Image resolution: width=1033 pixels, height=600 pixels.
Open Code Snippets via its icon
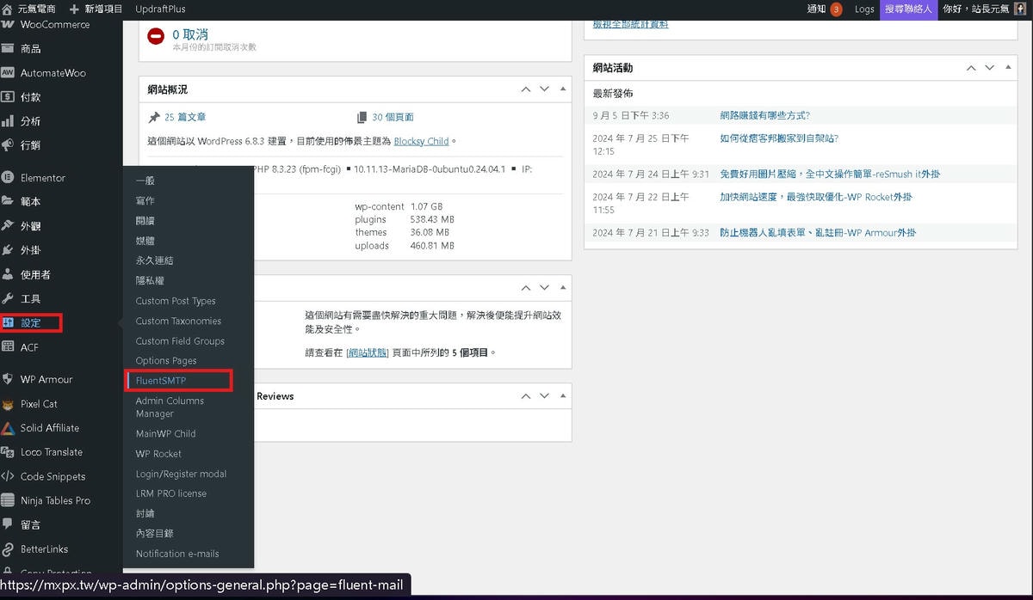(x=8, y=476)
